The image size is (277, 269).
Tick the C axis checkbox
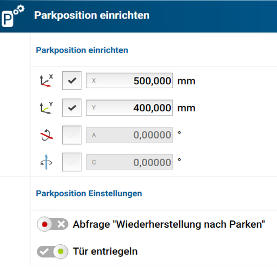pos(72,162)
